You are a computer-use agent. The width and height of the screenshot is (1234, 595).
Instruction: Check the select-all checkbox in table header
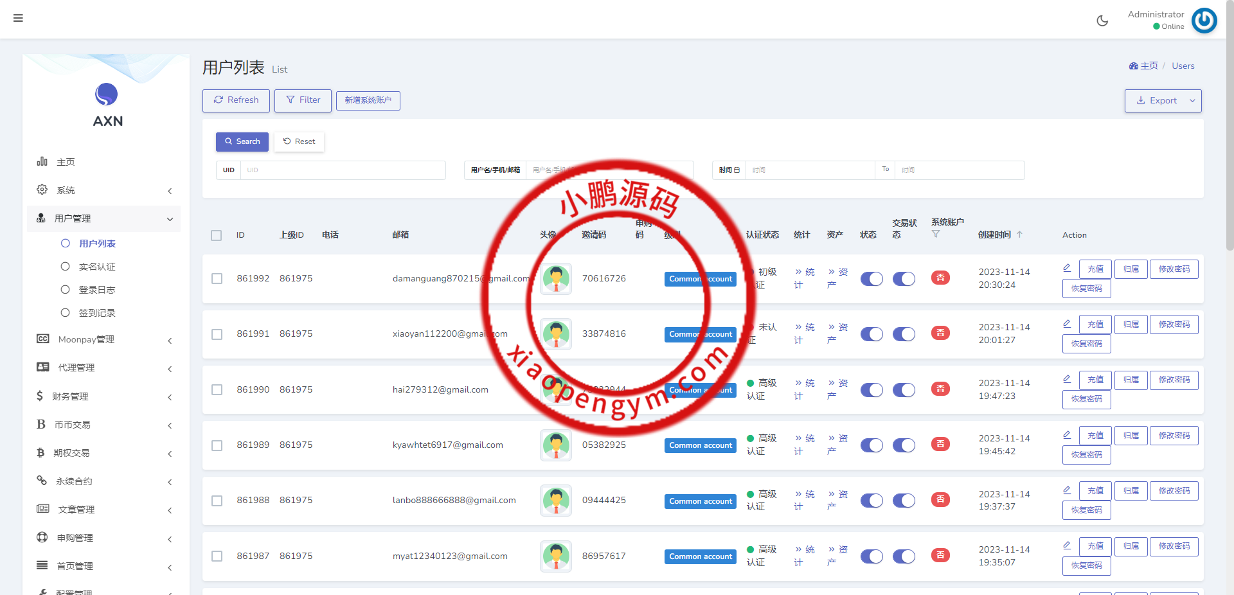217,235
